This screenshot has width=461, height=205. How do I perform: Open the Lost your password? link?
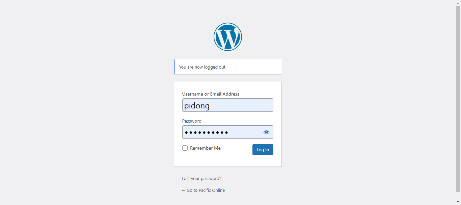[x=201, y=178]
